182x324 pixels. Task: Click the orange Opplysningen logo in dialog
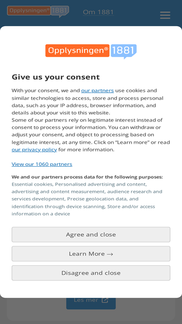77,51
